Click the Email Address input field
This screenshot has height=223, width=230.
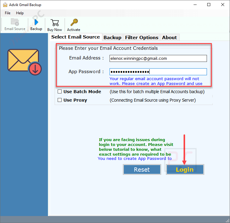[x=158, y=58]
